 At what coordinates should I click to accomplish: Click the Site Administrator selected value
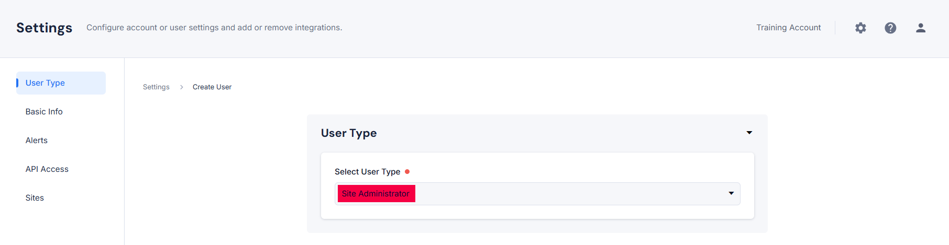coord(376,193)
